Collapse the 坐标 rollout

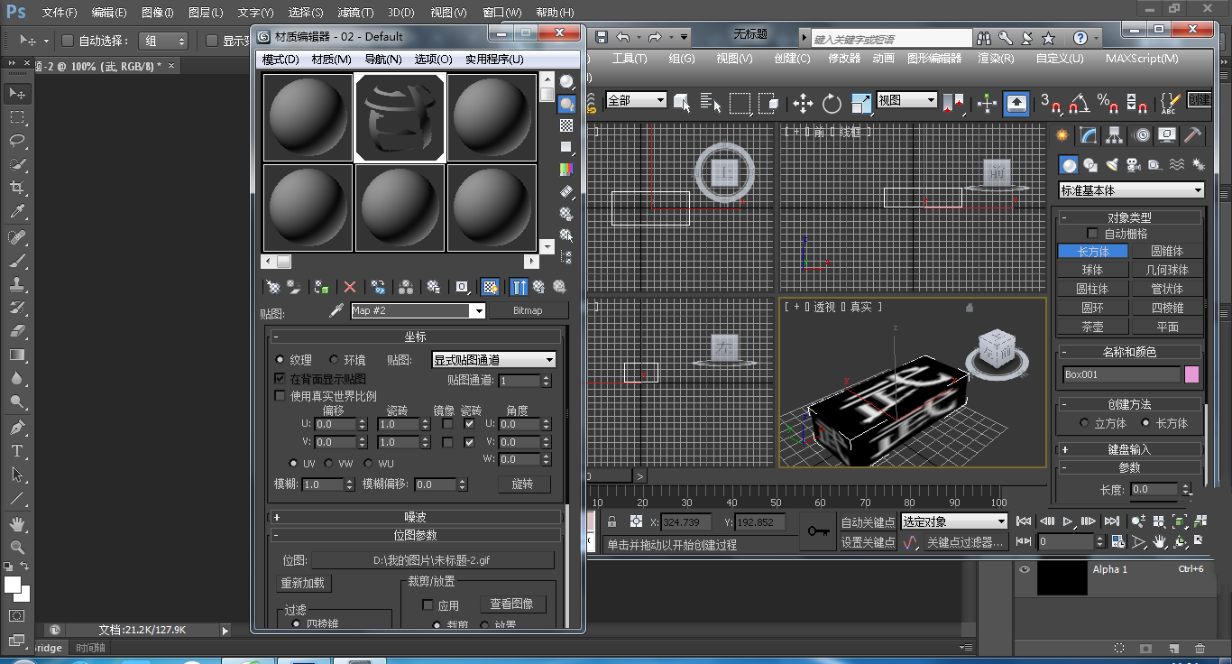pos(415,337)
